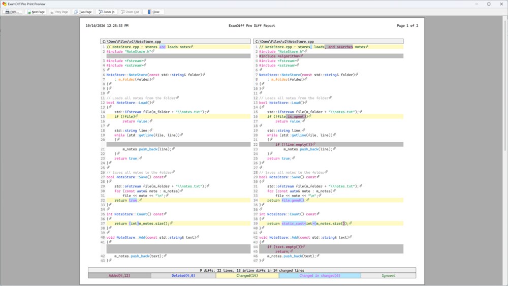Click the v1\NoteStore.cpp file path header
The width and height of the screenshot is (508, 286).
pos(175,42)
